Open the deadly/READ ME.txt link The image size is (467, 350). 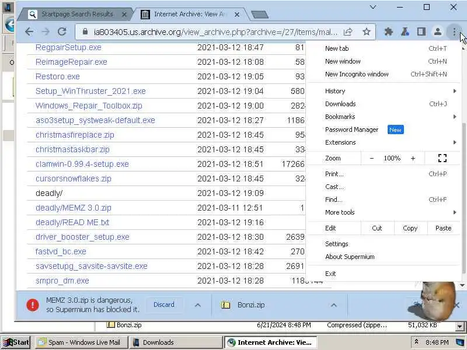(x=72, y=222)
